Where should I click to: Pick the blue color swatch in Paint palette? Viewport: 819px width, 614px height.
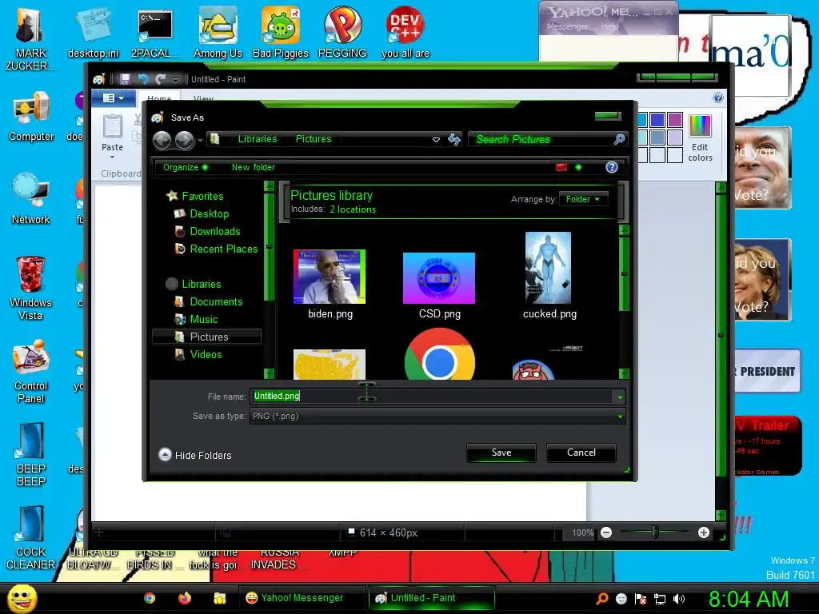657,120
